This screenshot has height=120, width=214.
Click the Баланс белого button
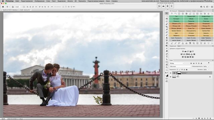click(176, 31)
